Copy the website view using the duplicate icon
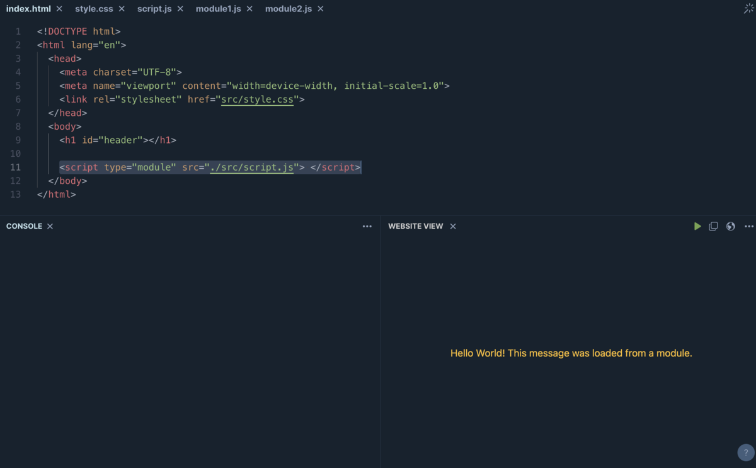 pyautogui.click(x=713, y=226)
